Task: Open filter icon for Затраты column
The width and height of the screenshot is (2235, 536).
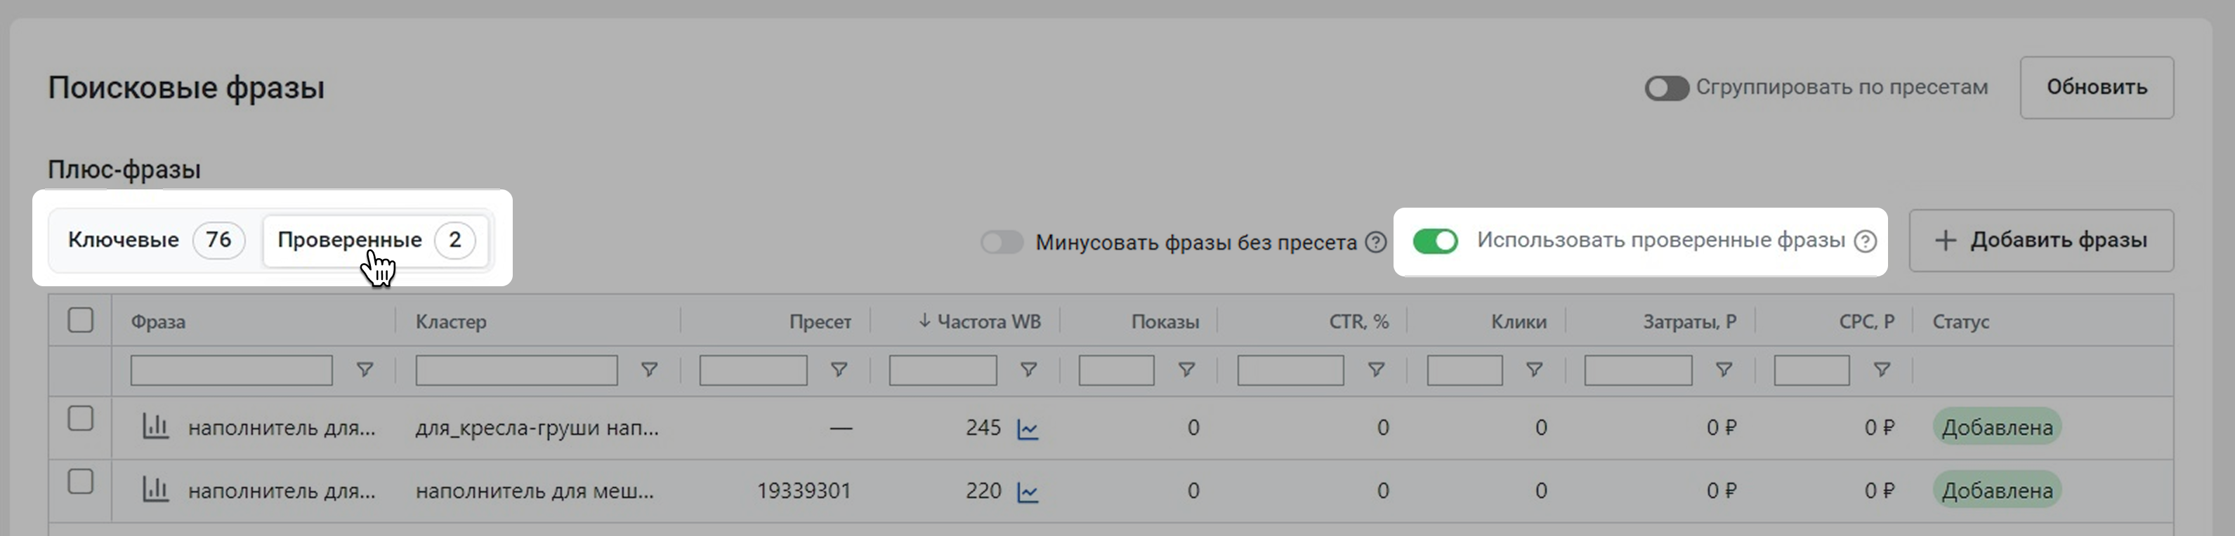Action: [x=1724, y=370]
